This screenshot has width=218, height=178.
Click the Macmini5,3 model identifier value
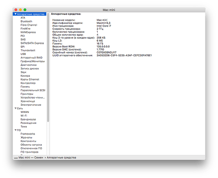103,23
